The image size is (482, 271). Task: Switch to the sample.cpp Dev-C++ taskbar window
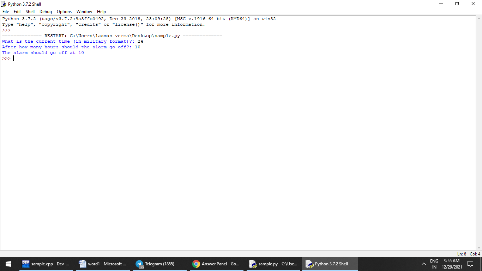pos(46,264)
